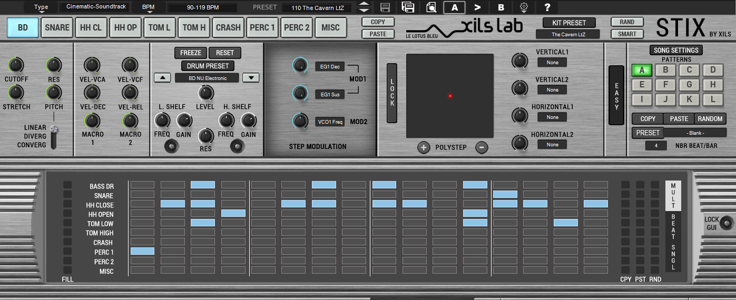The height and width of the screenshot is (300, 736).
Task: Toggle third step of BASS DR row
Action: click(x=203, y=185)
